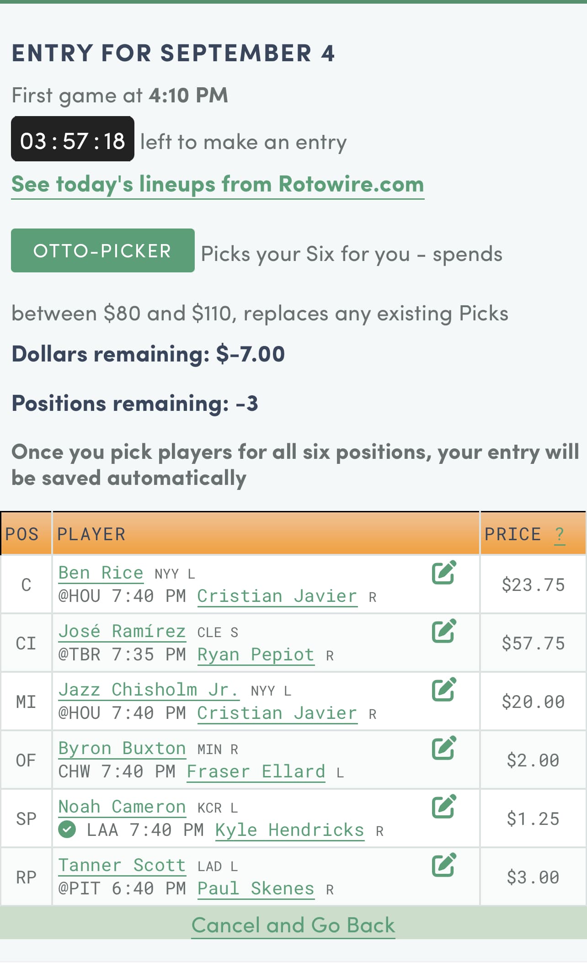Open opposing pitcher Ryan Pepiot link
Screen dimensions: 587x973
pos(256,654)
